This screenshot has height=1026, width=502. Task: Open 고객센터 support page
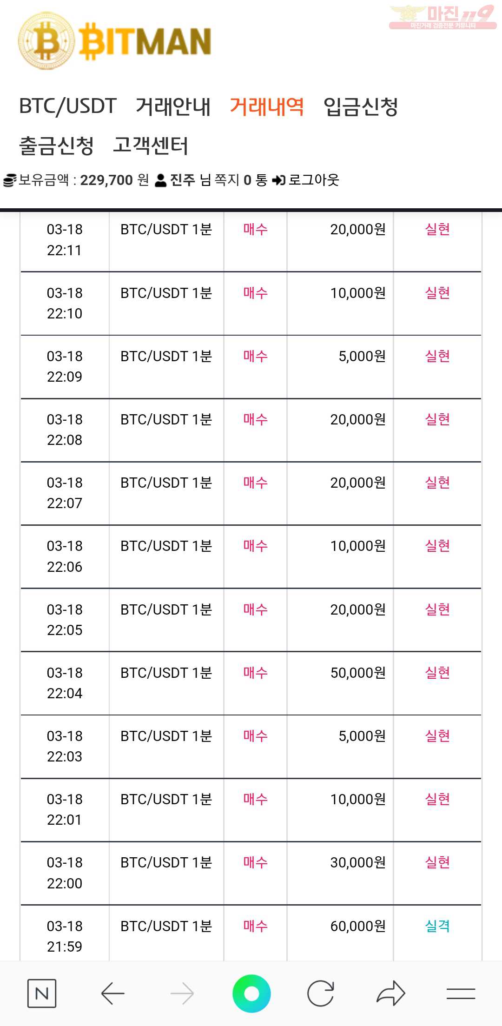tap(151, 146)
